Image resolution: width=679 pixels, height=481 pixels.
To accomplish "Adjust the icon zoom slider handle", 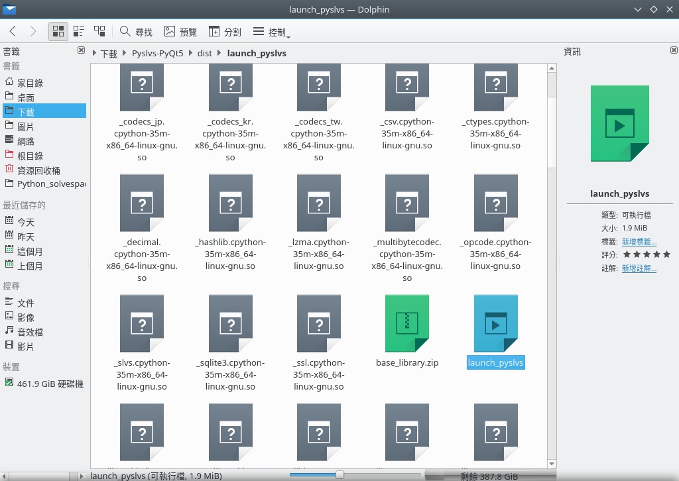I will pyautogui.click(x=340, y=475).
